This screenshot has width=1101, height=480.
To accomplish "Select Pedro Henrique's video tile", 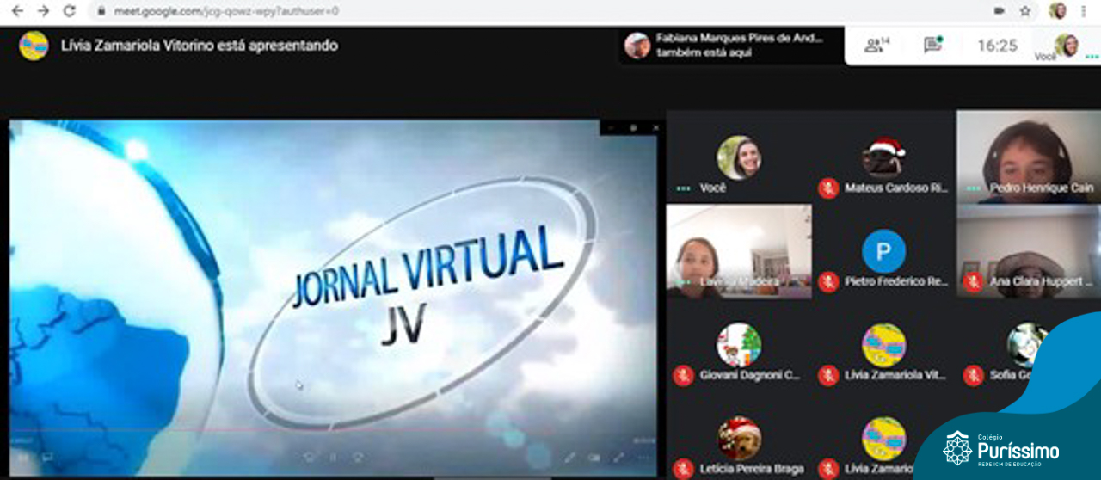I will pos(1028,156).
